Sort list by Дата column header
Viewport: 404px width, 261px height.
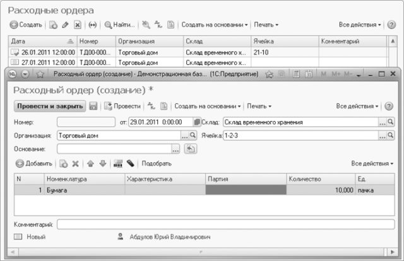click(x=42, y=41)
